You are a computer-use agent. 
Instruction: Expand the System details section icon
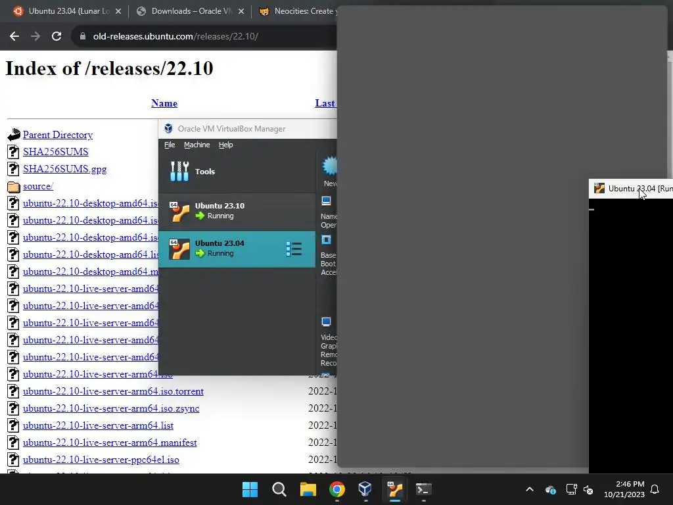point(326,239)
